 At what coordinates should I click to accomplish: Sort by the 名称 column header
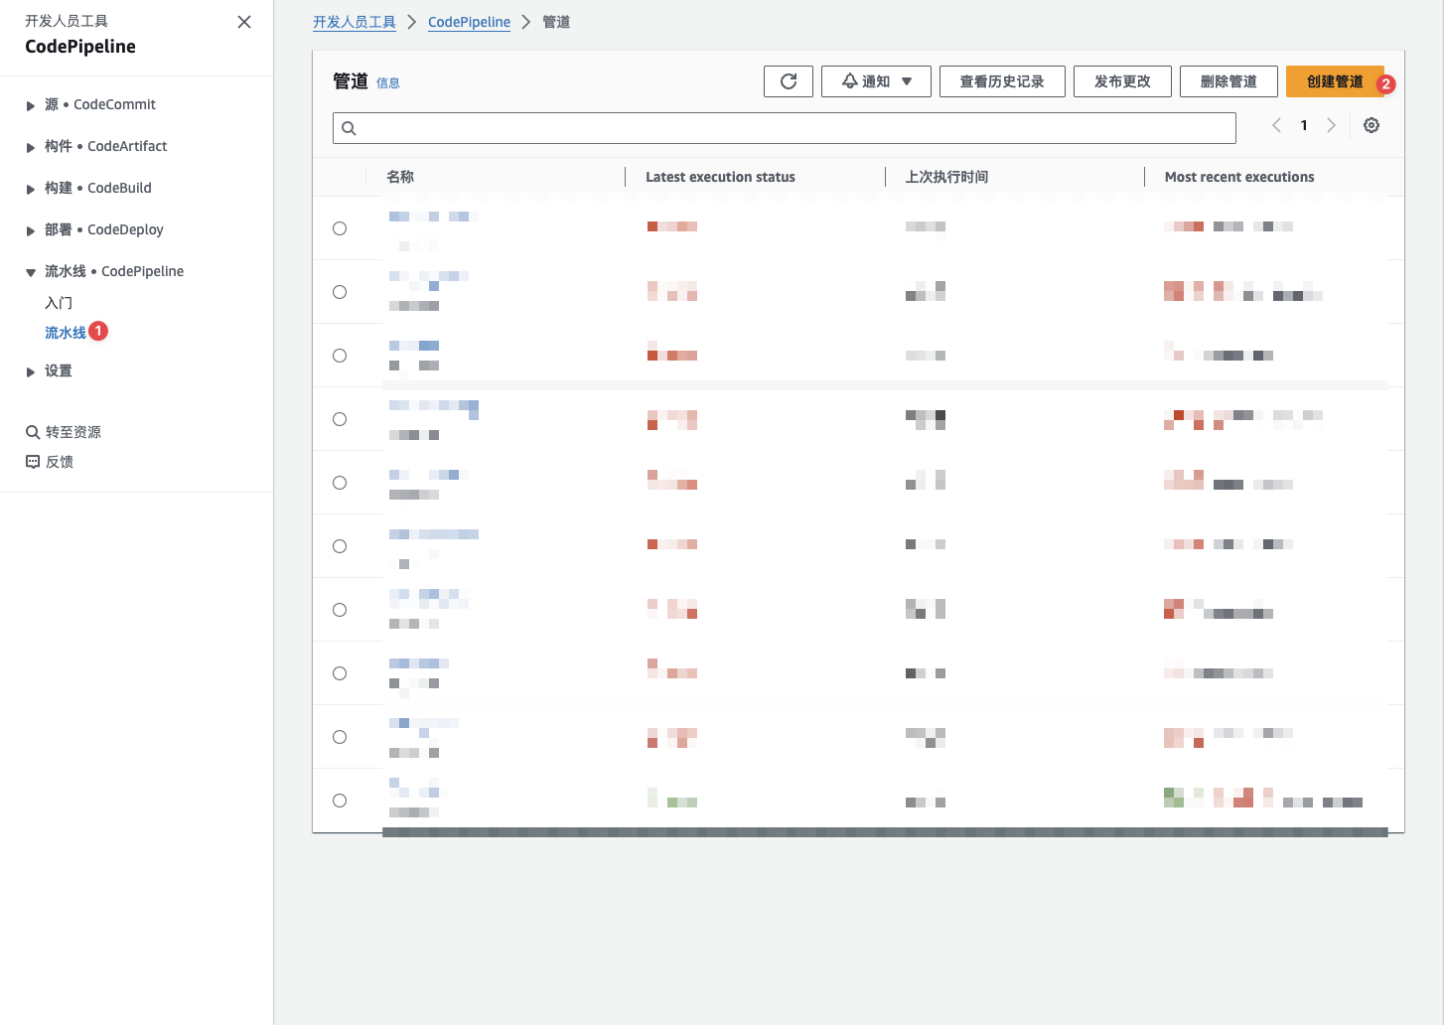[x=400, y=177]
